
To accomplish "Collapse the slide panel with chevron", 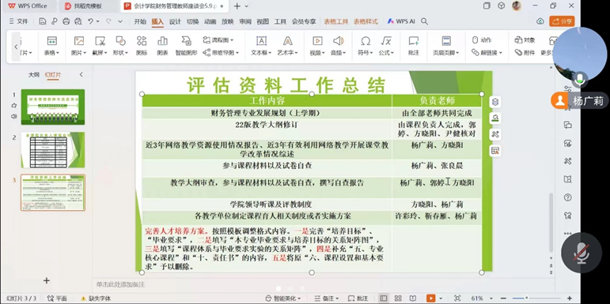I will tap(81, 74).
